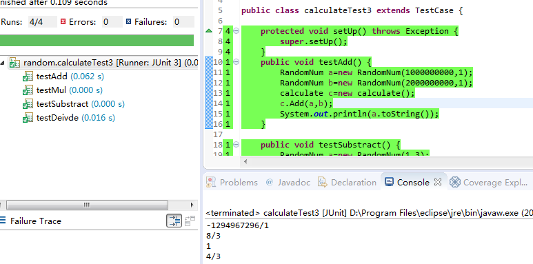Viewport: 533px width, 264px height.
Task: Click the Compare Actual With Expected icon
Action: click(x=190, y=221)
